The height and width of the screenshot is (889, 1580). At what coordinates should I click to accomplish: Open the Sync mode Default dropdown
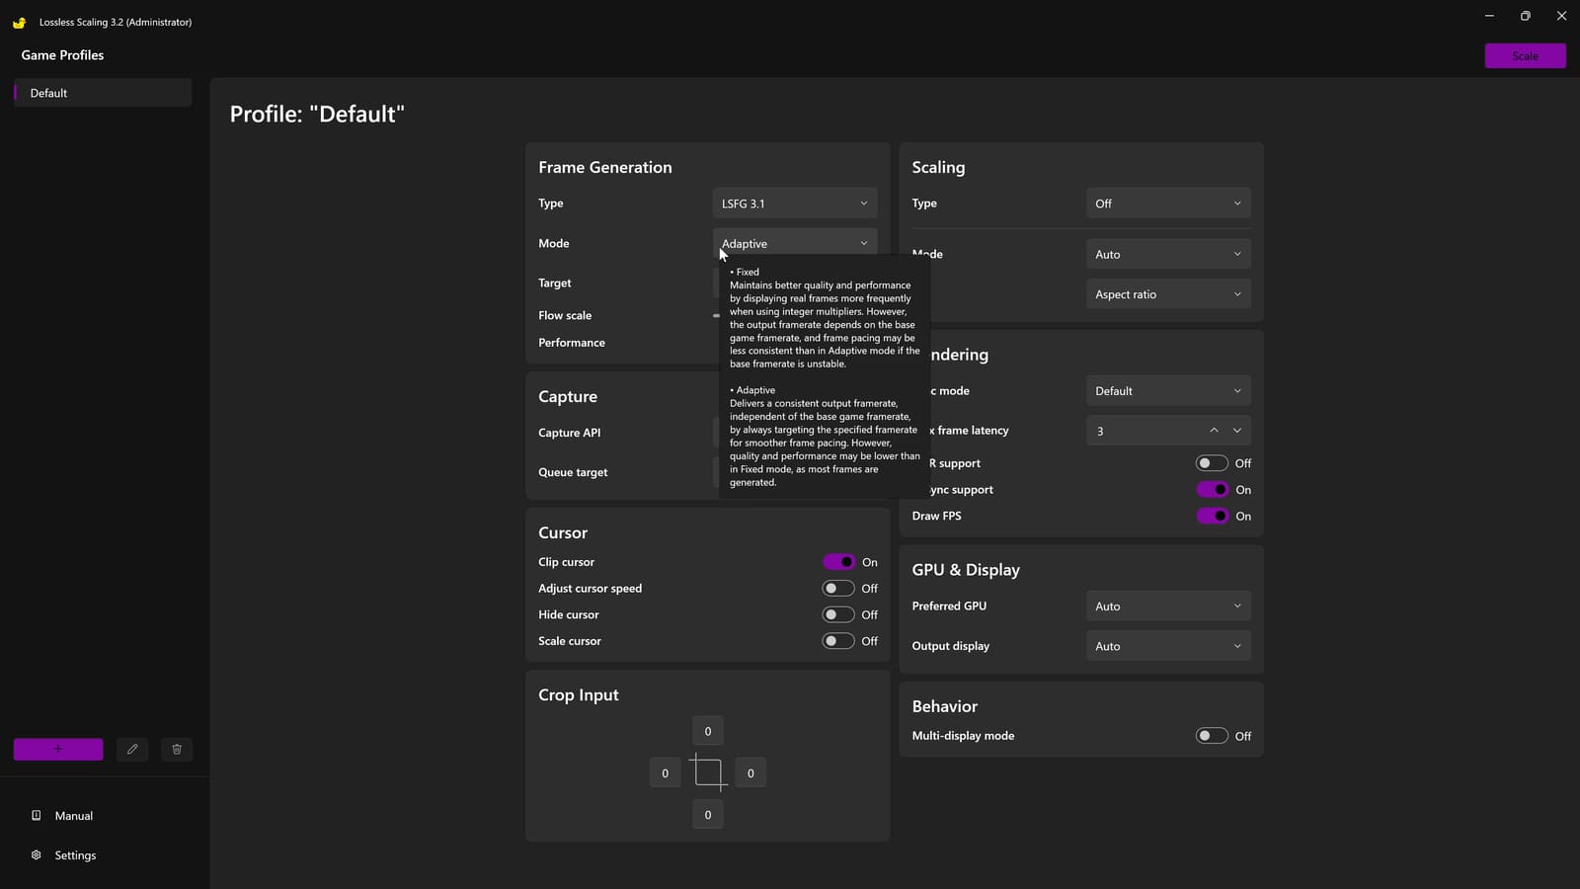pos(1168,391)
